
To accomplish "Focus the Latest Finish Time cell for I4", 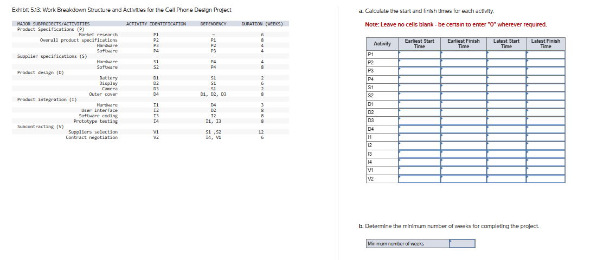I will point(546,163).
